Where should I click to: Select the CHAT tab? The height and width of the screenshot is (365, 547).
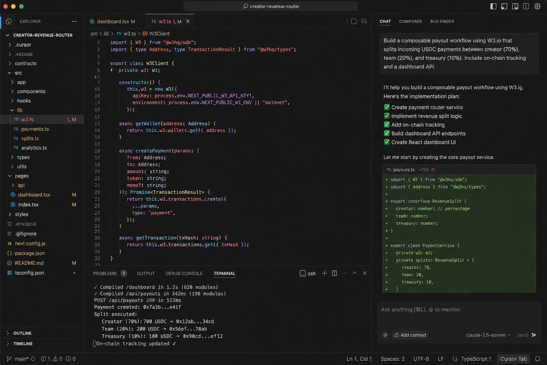click(385, 21)
